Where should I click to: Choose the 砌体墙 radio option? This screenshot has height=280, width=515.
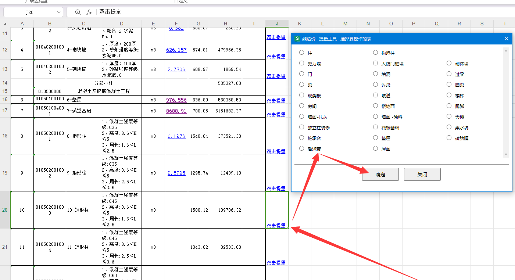(x=449, y=63)
